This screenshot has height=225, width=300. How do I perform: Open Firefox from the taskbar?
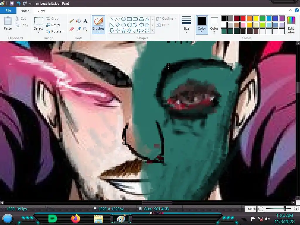point(75,219)
